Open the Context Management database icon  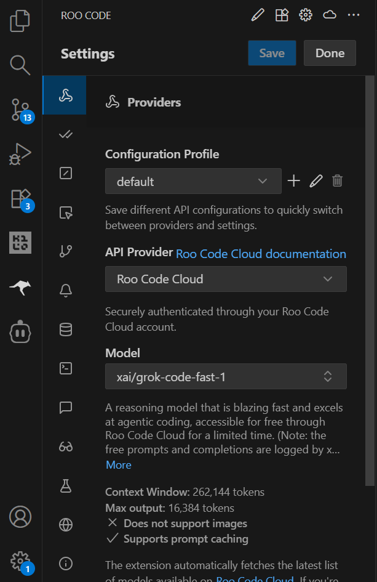pos(65,329)
